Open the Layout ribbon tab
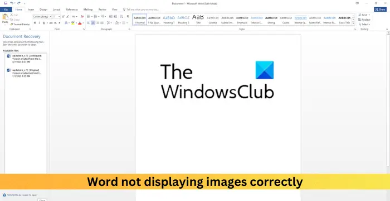 (56, 9)
